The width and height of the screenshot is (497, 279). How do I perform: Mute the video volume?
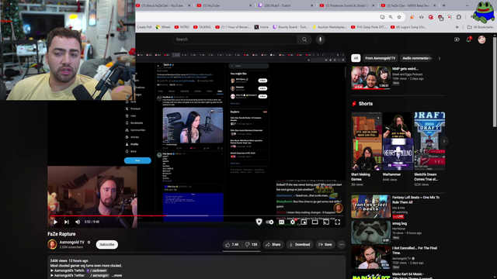tap(78, 222)
